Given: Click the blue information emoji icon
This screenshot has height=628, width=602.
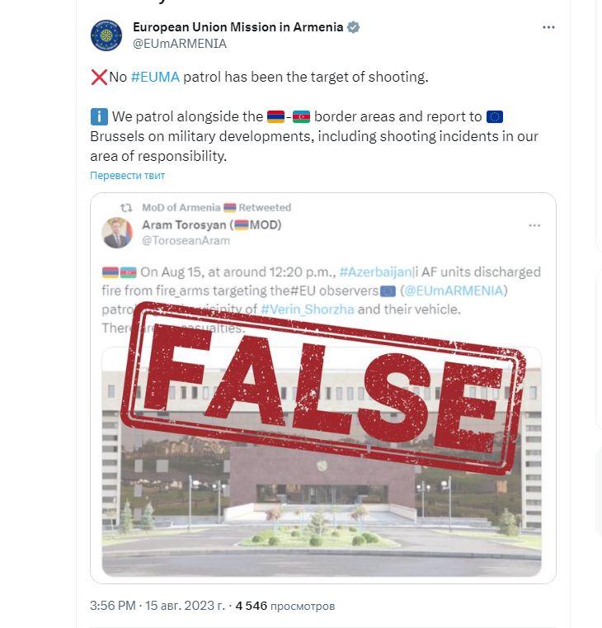Looking at the screenshot, I should tap(99, 117).
